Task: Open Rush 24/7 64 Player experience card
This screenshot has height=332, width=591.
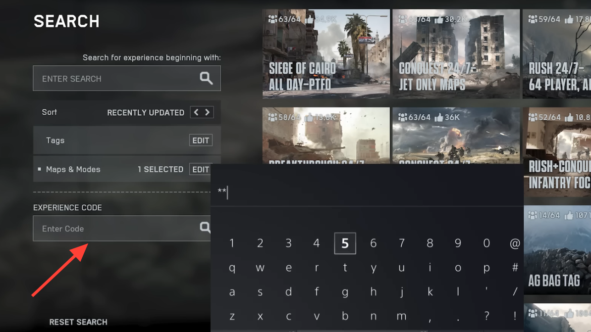Action: (x=557, y=54)
